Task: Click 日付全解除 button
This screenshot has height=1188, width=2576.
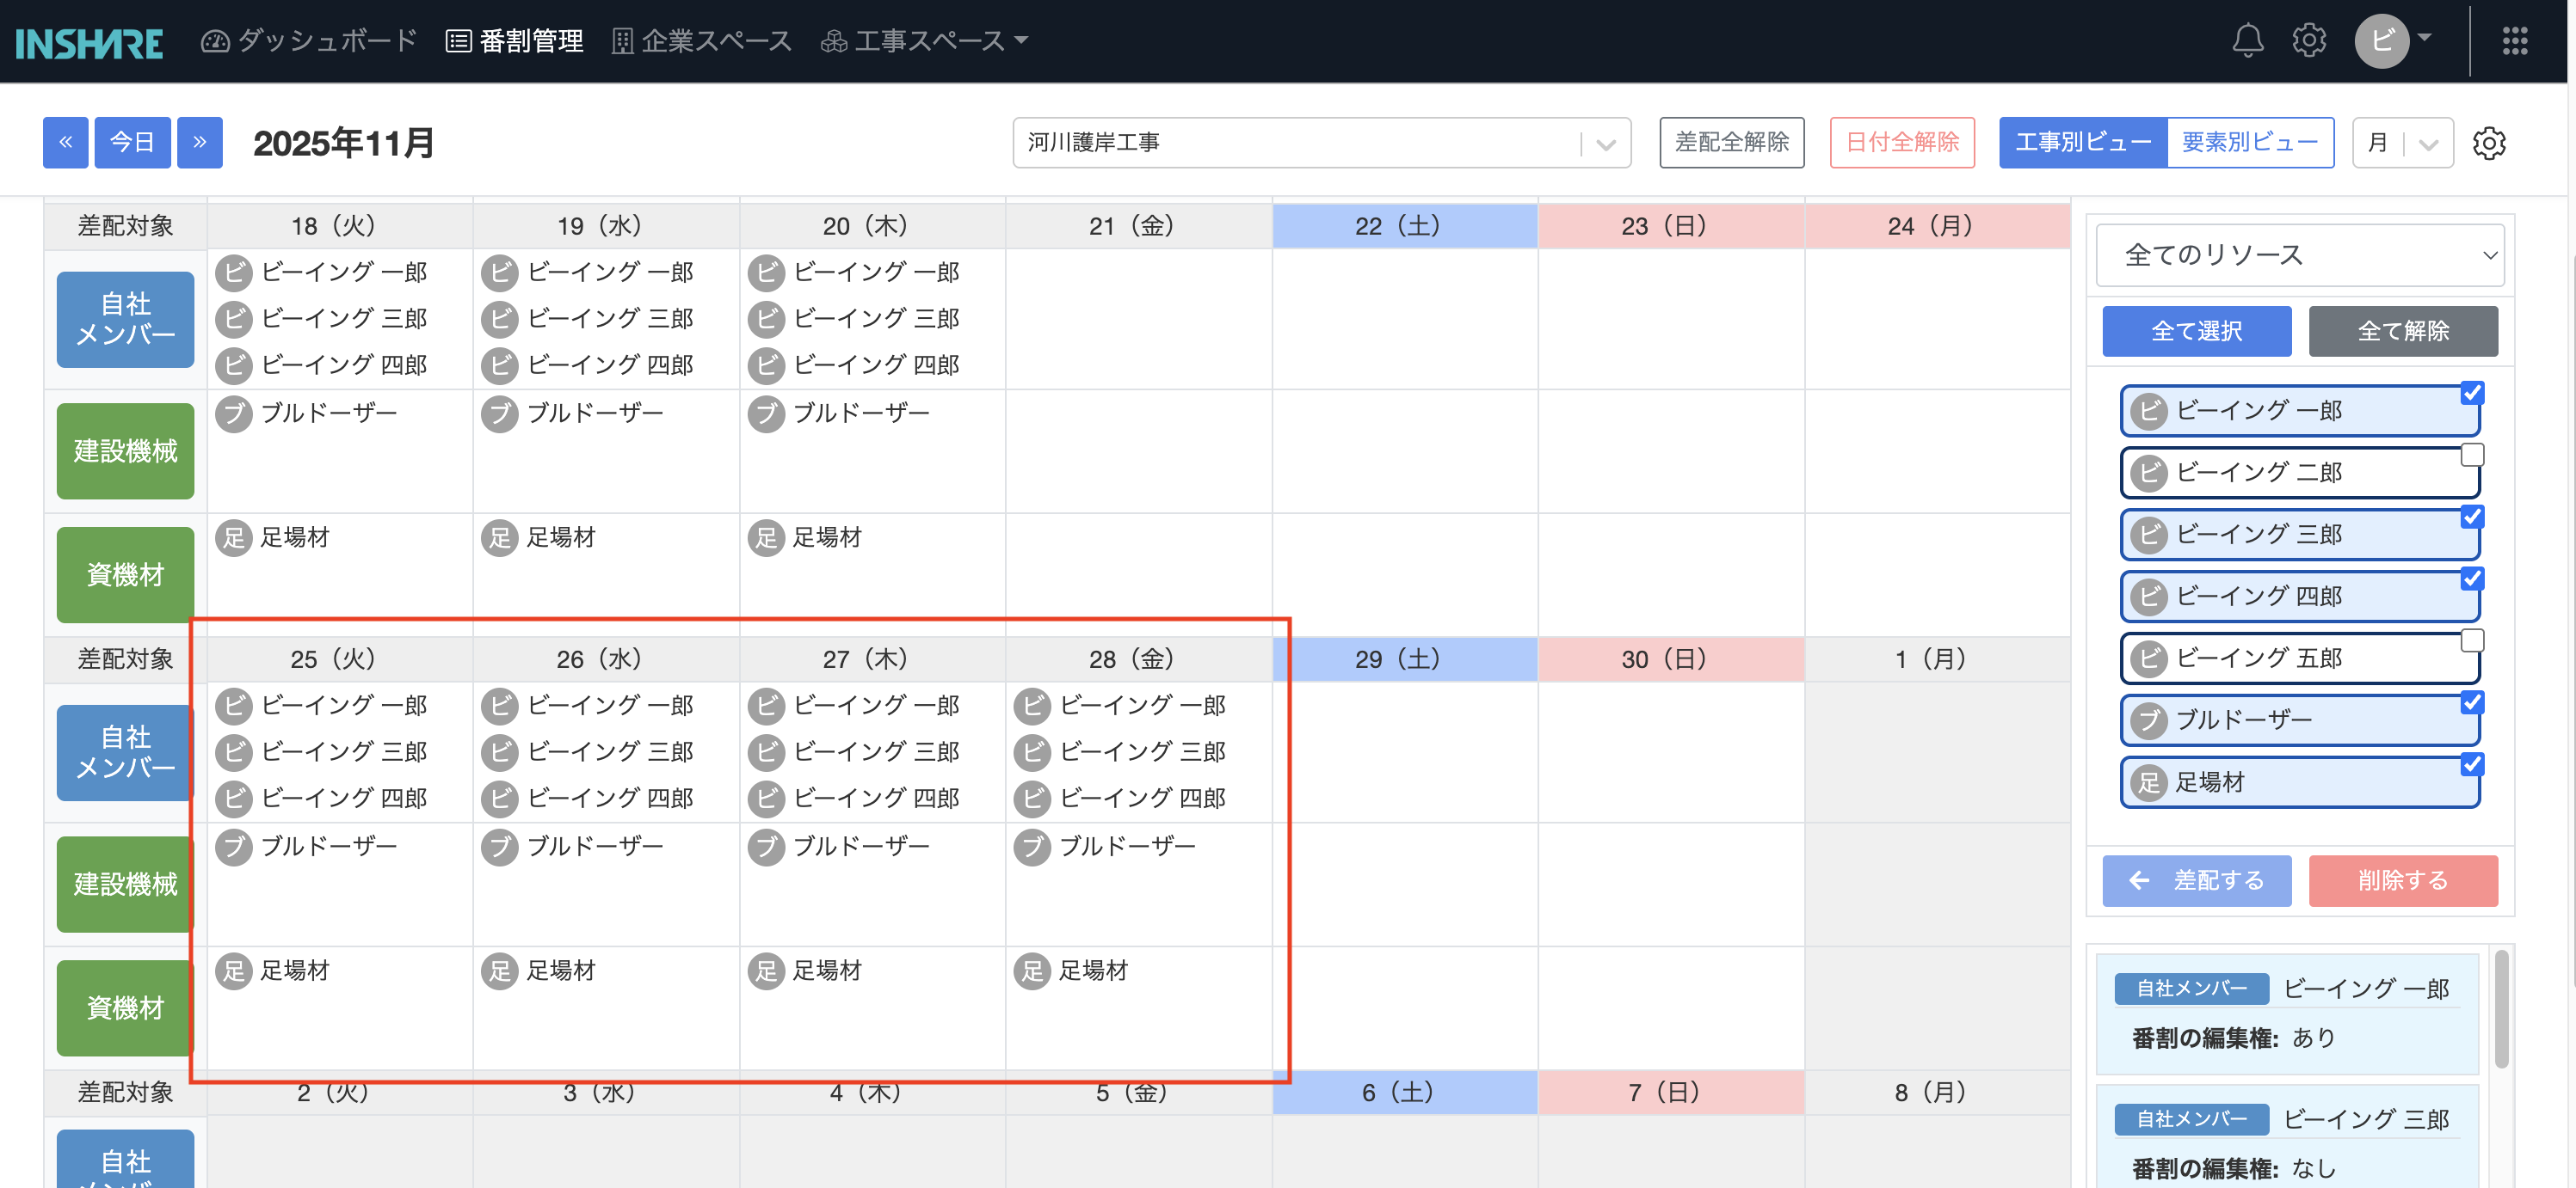Action: click(x=1902, y=143)
